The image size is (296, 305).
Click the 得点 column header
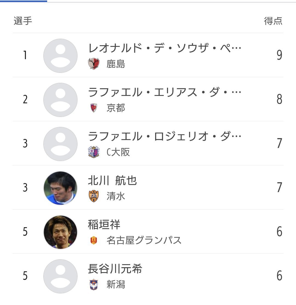pos(273,21)
